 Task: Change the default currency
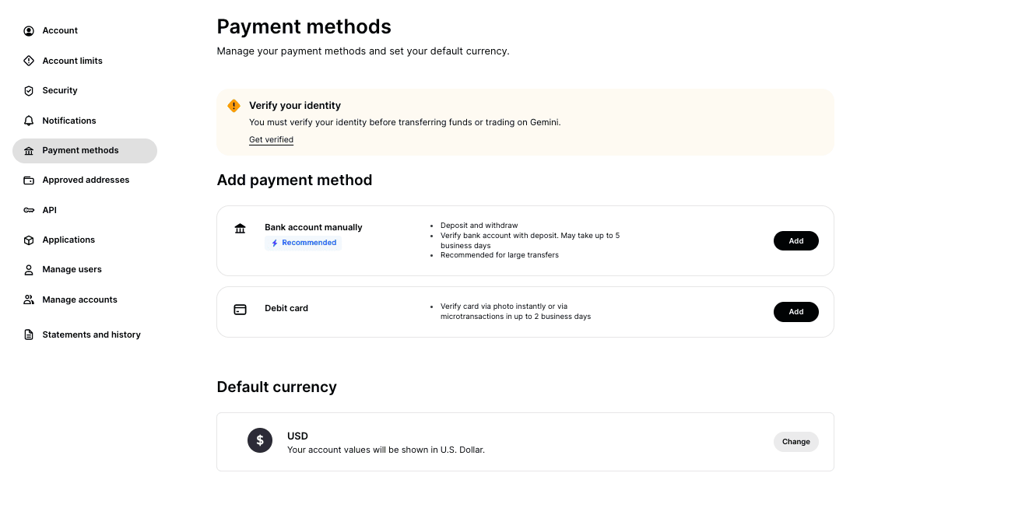pos(795,442)
